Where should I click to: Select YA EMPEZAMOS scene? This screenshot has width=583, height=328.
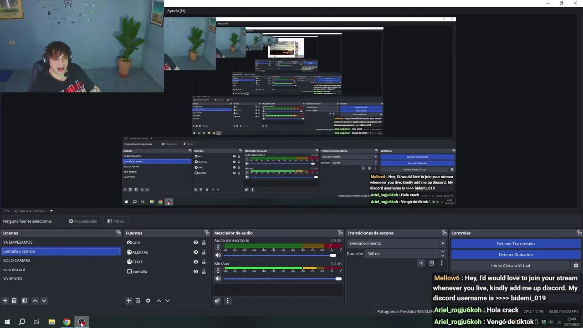[61, 242]
